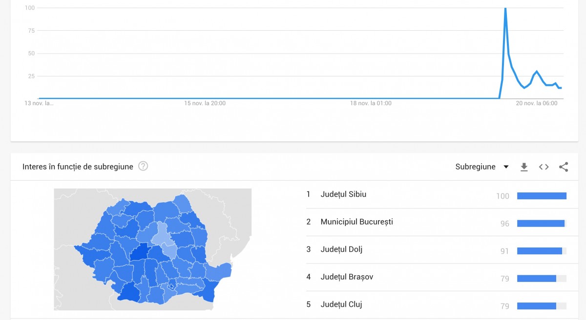The image size is (586, 320).
Task: Open the embed code icon
Action: pyautogui.click(x=544, y=167)
